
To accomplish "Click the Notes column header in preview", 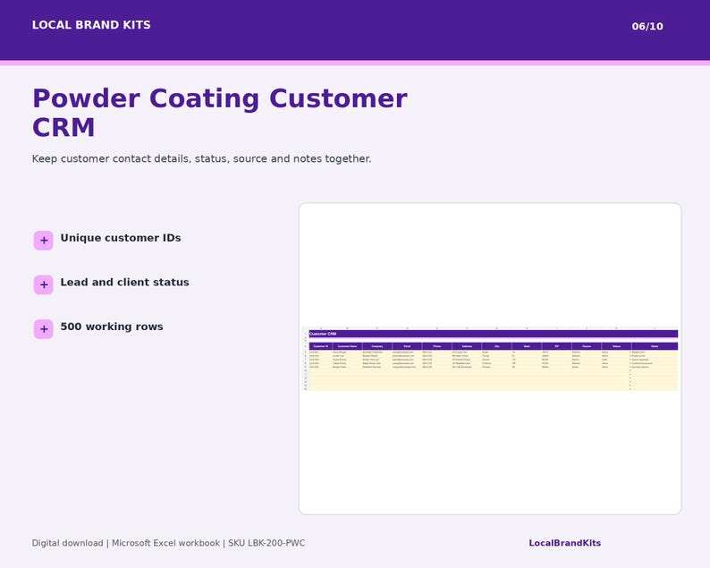I will point(655,346).
